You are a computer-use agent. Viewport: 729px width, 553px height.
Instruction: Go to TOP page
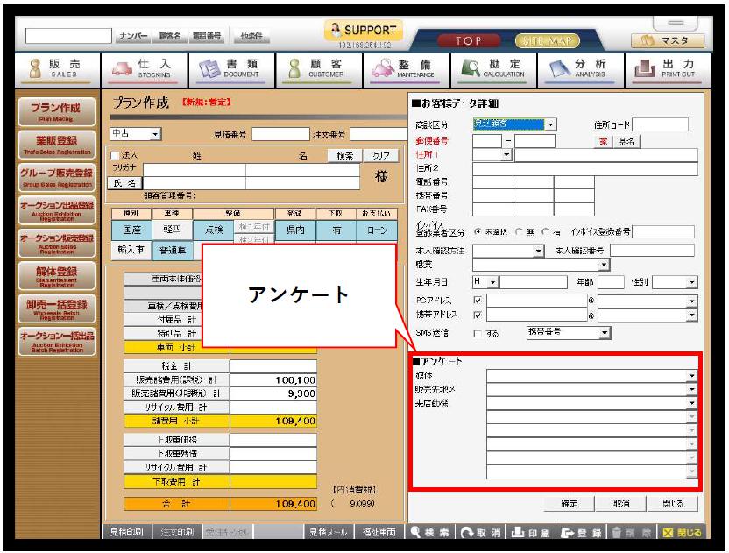coord(469,41)
